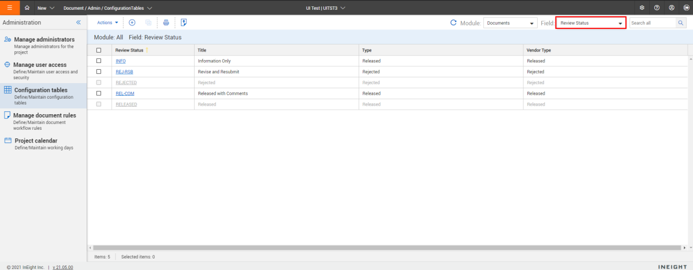The height and width of the screenshot is (270, 693).
Task: Toggle the select-all checkbox in header
Action: [99, 50]
